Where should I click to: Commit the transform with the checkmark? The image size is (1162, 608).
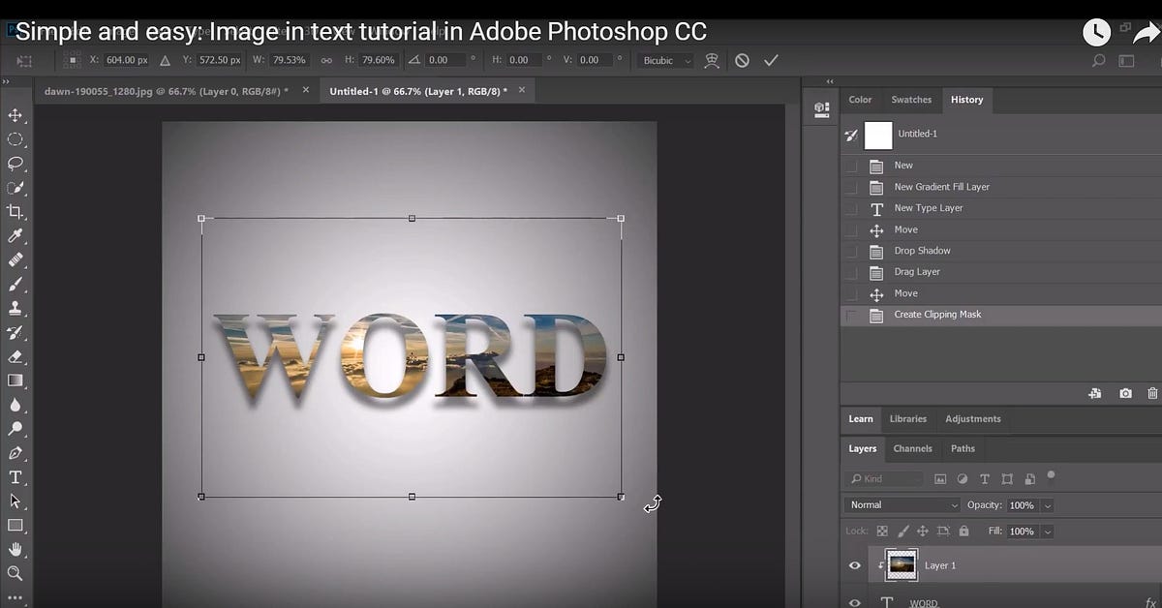[772, 60]
